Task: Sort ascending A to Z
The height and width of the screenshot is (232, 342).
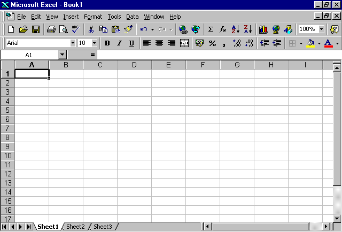Action: 236,29
